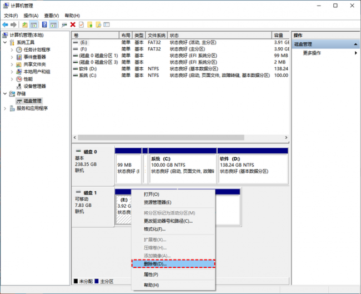361x294 pixels.
Task: Click the volume list scroll right arrow
Action: [x=286, y=138]
